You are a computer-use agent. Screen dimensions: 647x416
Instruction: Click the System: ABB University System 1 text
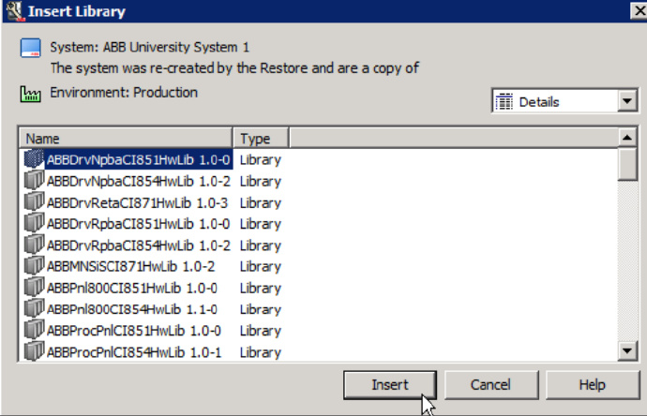150,48
